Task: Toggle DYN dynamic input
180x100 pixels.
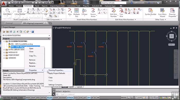Action: tap(81, 98)
